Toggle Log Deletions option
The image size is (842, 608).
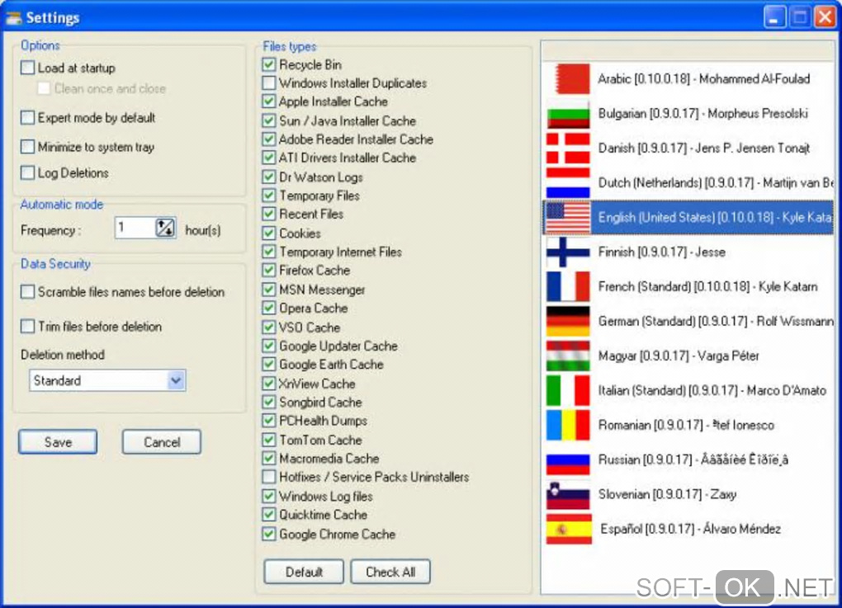27,172
